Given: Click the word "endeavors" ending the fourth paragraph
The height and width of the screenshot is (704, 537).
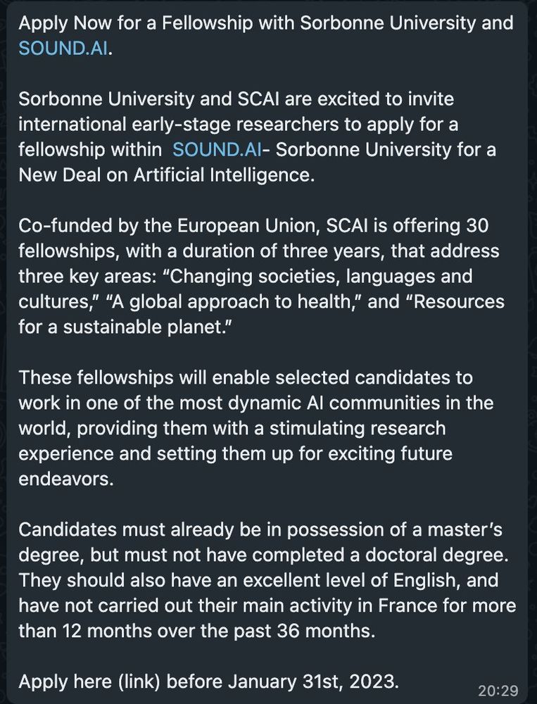Looking at the screenshot, I should click(x=66, y=478).
